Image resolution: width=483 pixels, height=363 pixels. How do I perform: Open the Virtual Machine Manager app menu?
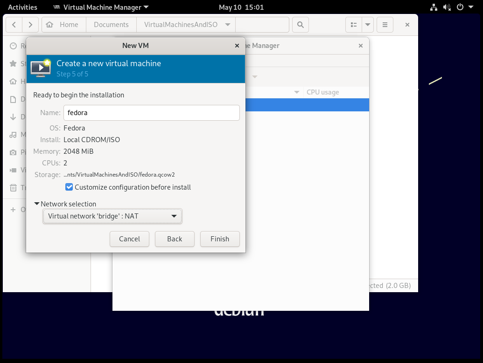point(101,7)
